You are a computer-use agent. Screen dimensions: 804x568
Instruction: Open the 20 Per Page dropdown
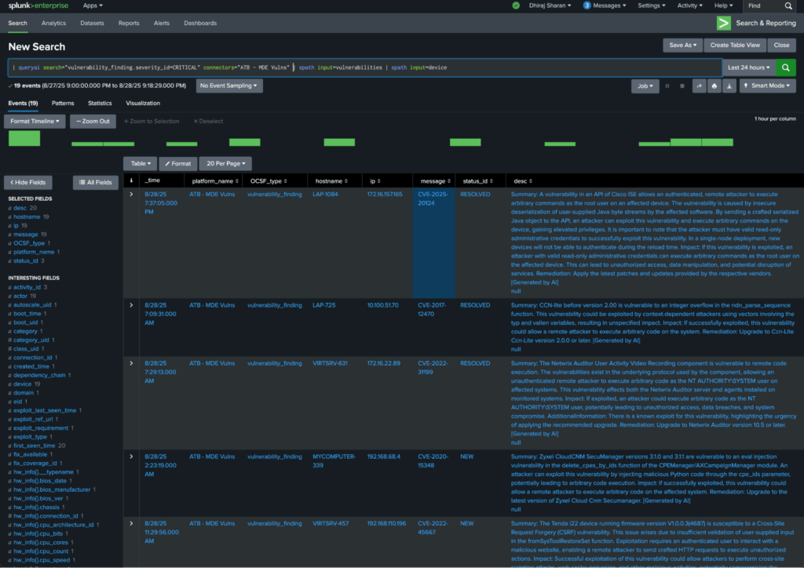click(x=225, y=164)
